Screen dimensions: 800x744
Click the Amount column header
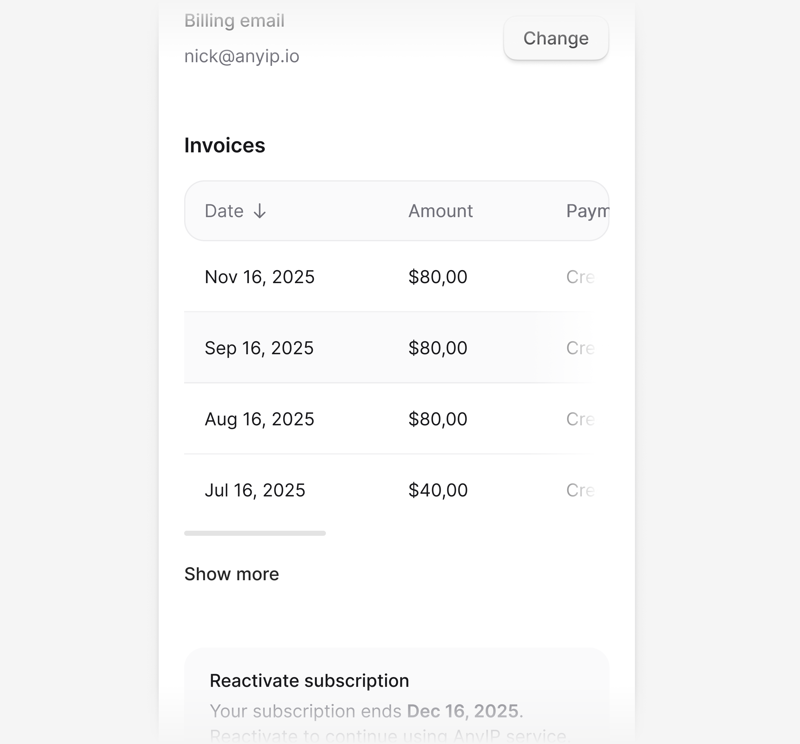[440, 211]
